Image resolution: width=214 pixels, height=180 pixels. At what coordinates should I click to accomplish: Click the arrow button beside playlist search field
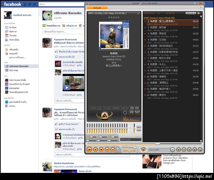pyautogui.click(x=173, y=150)
